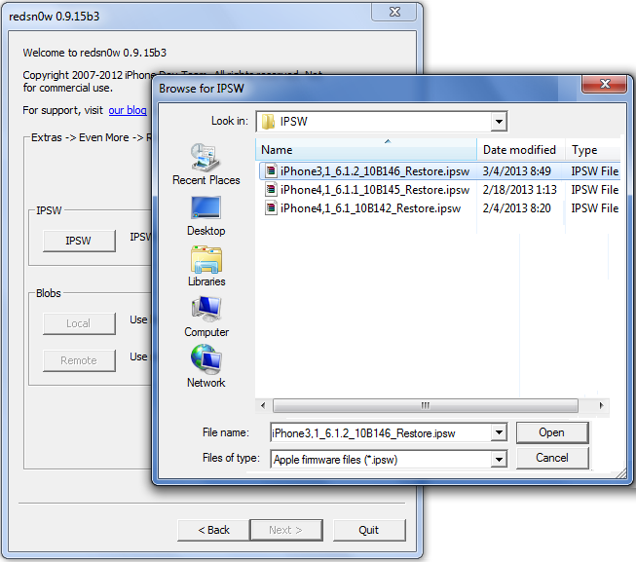
Task: Sort files by the Name column
Action: (366, 150)
